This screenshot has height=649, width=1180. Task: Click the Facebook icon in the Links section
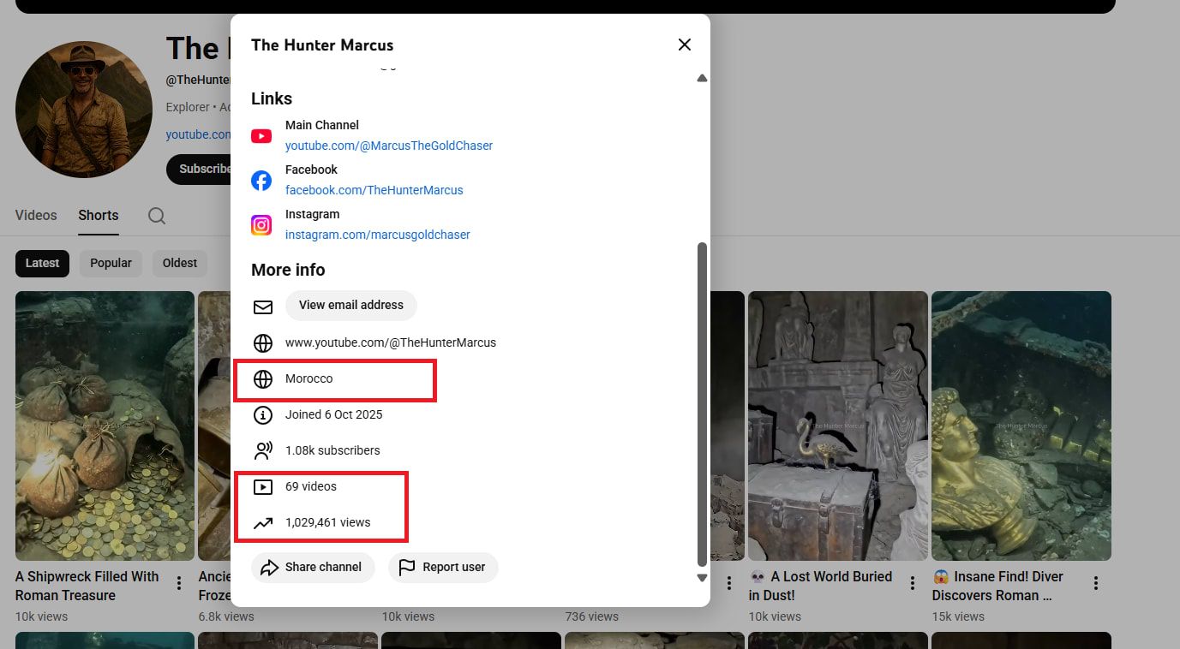[x=261, y=180]
